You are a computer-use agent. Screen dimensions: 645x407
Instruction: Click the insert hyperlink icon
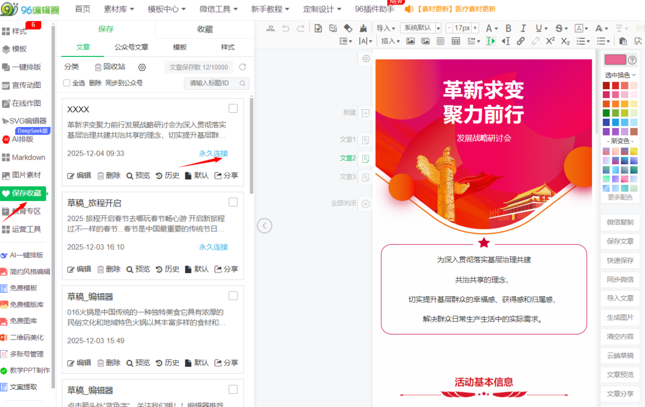pyautogui.click(x=521, y=41)
